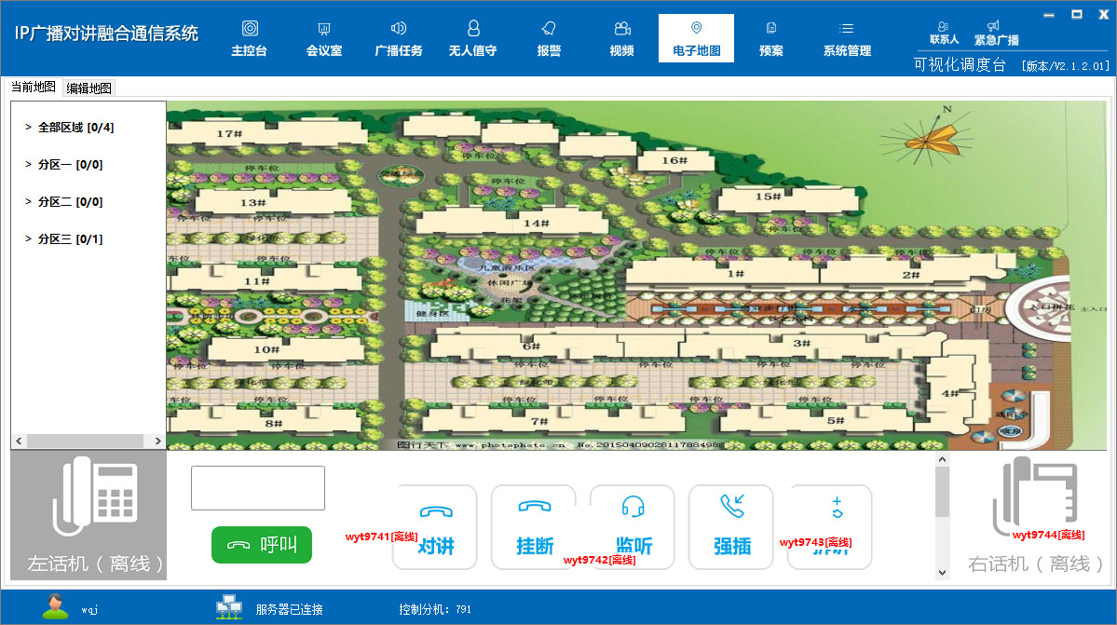The height and width of the screenshot is (625, 1117).
Task: Click the 右话机 right phone icon
Action: [1034, 496]
